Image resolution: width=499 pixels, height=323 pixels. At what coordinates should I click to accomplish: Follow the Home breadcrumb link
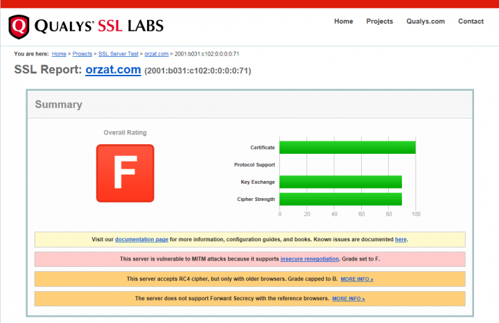[59, 54]
